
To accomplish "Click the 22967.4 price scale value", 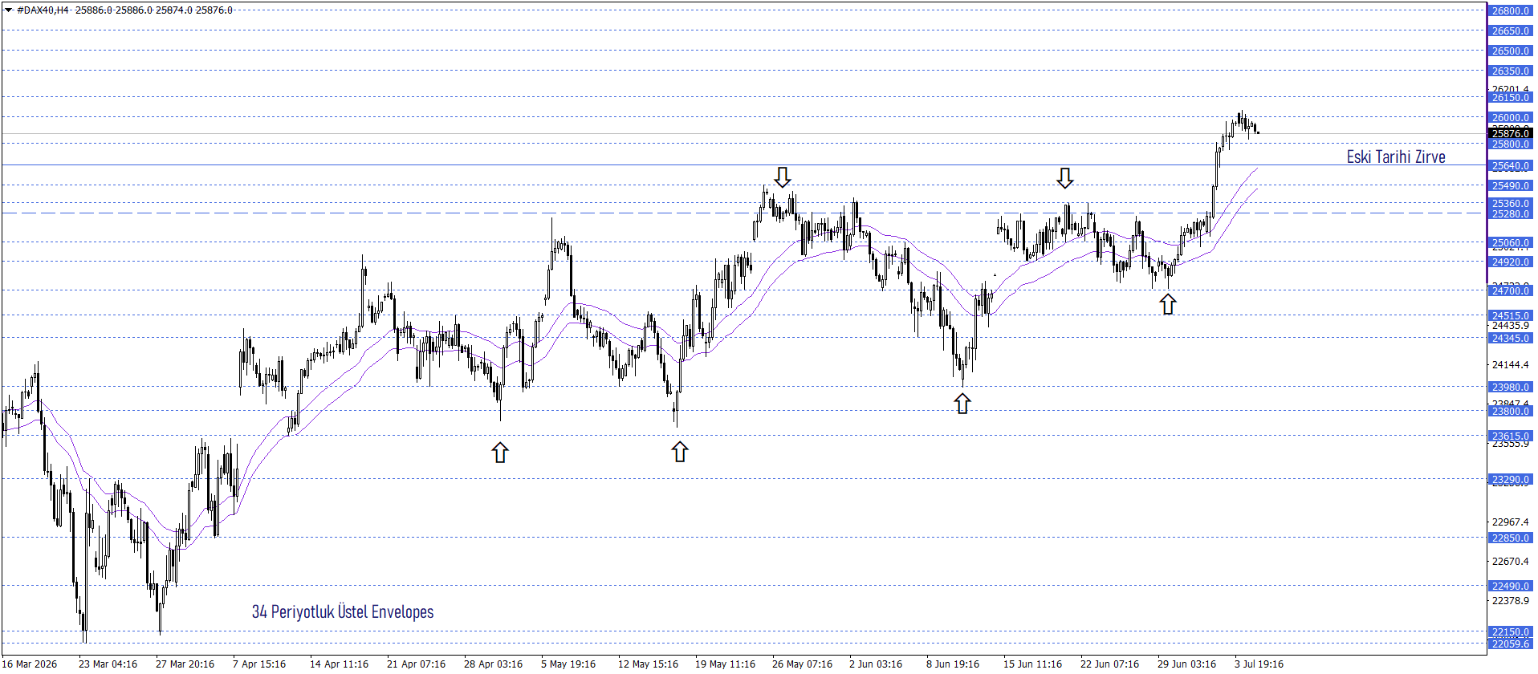I will click(x=1511, y=522).
